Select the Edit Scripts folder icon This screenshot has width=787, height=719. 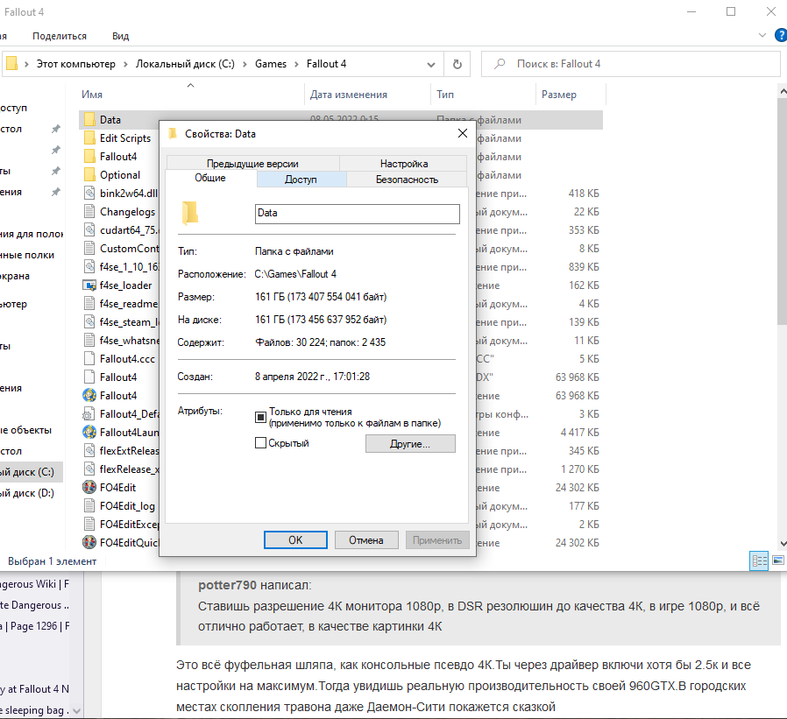(89, 138)
